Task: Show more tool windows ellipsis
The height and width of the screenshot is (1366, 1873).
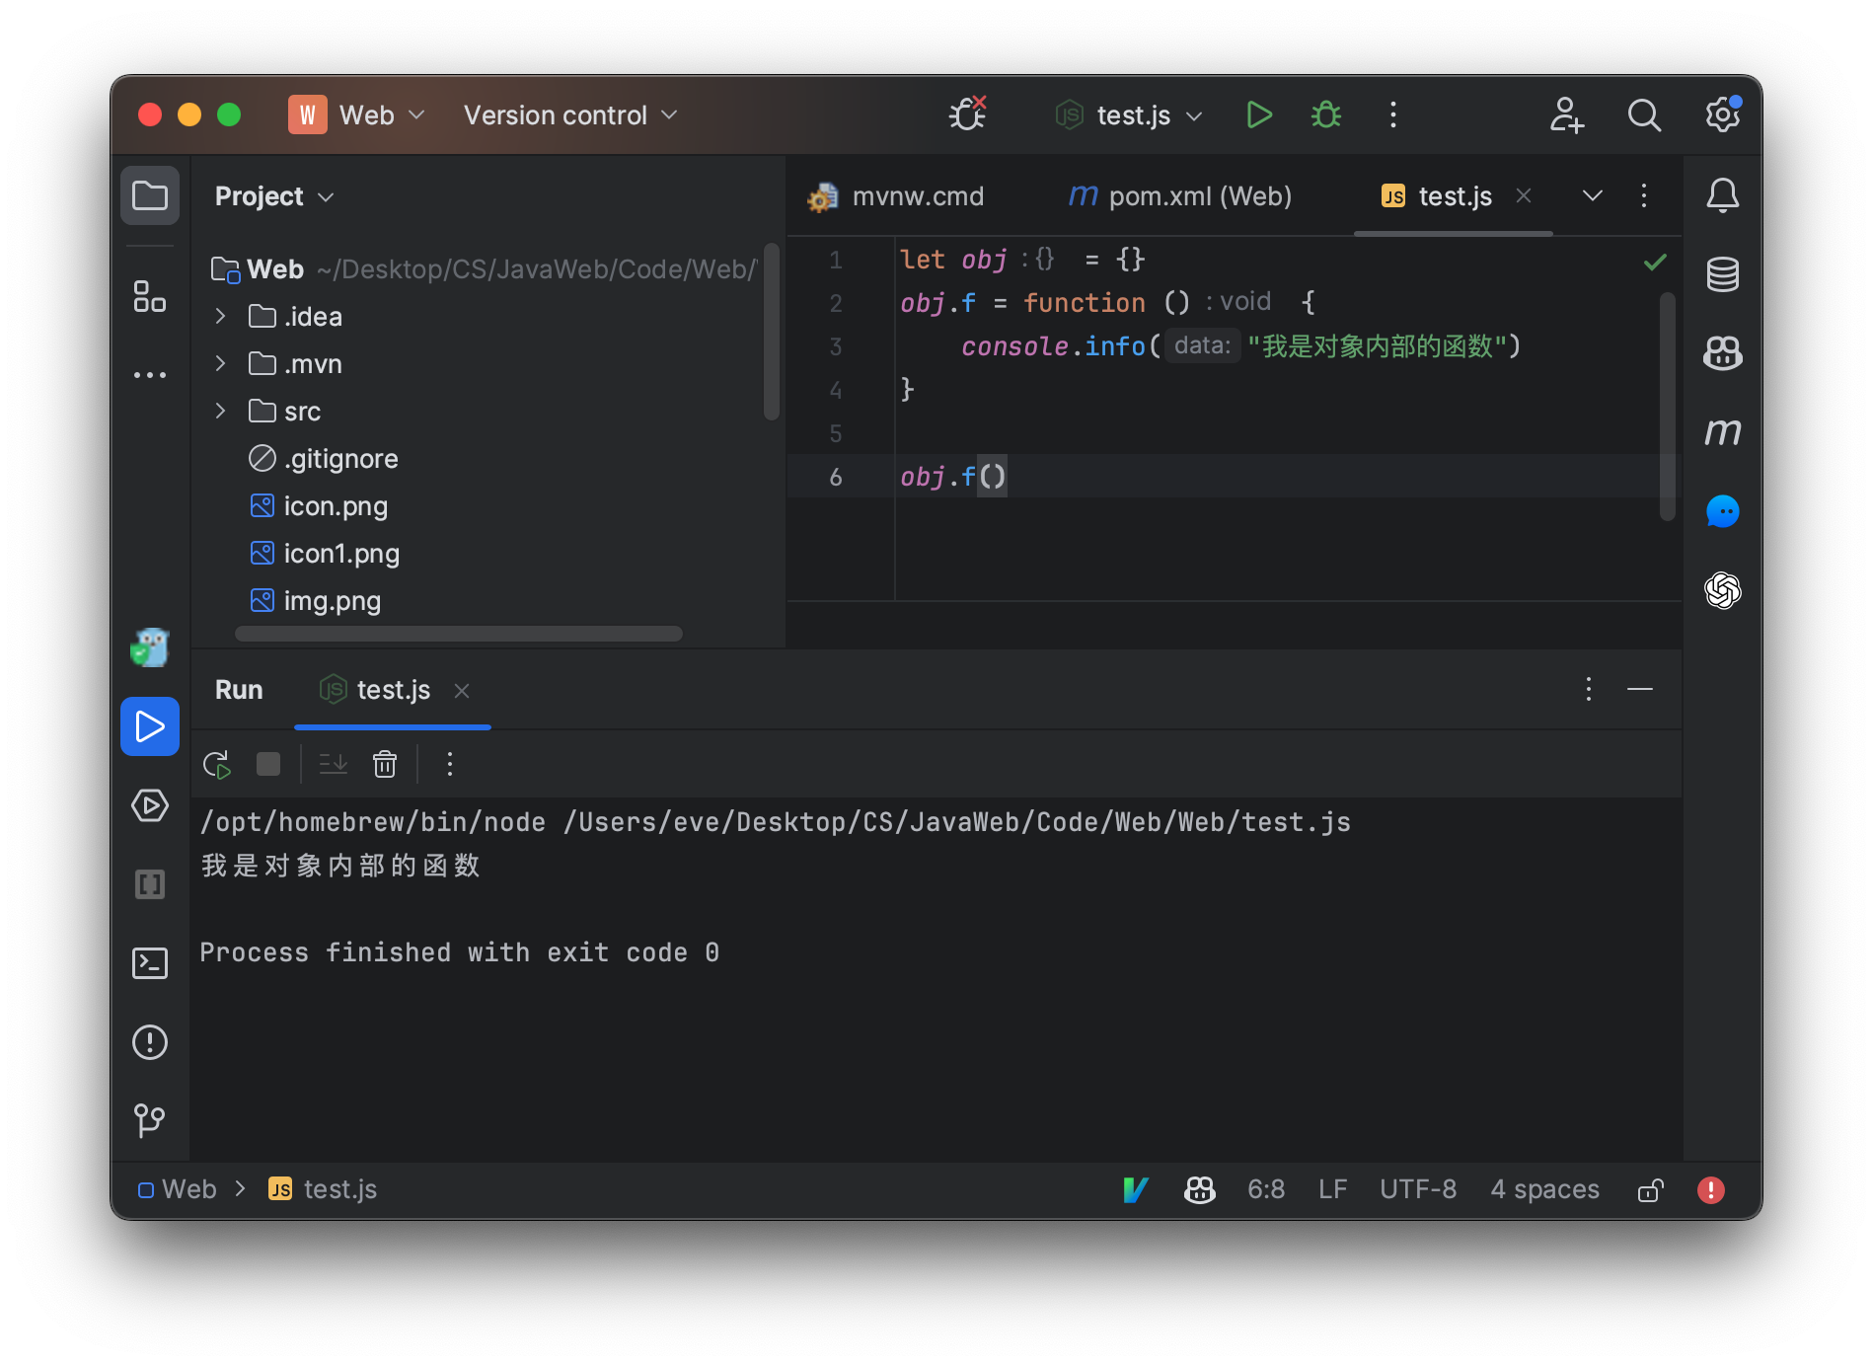Action: 150,375
